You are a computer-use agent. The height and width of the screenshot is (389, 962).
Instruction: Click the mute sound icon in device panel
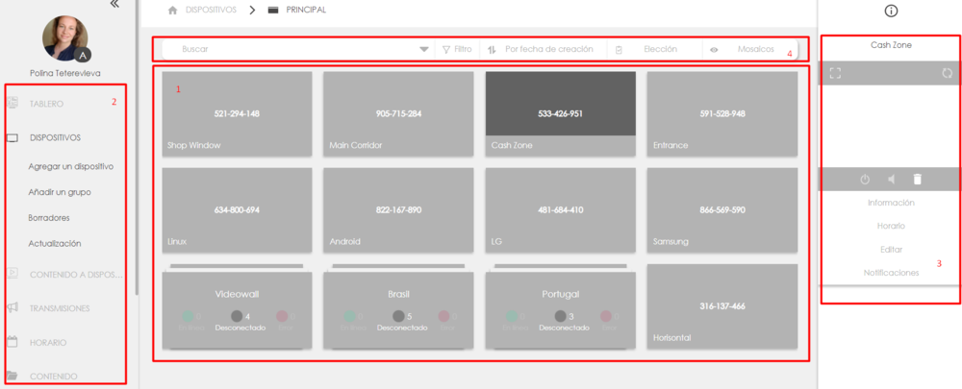click(x=891, y=179)
